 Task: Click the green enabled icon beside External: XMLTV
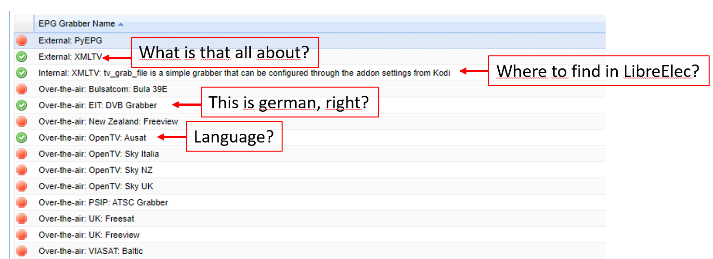[x=22, y=57]
